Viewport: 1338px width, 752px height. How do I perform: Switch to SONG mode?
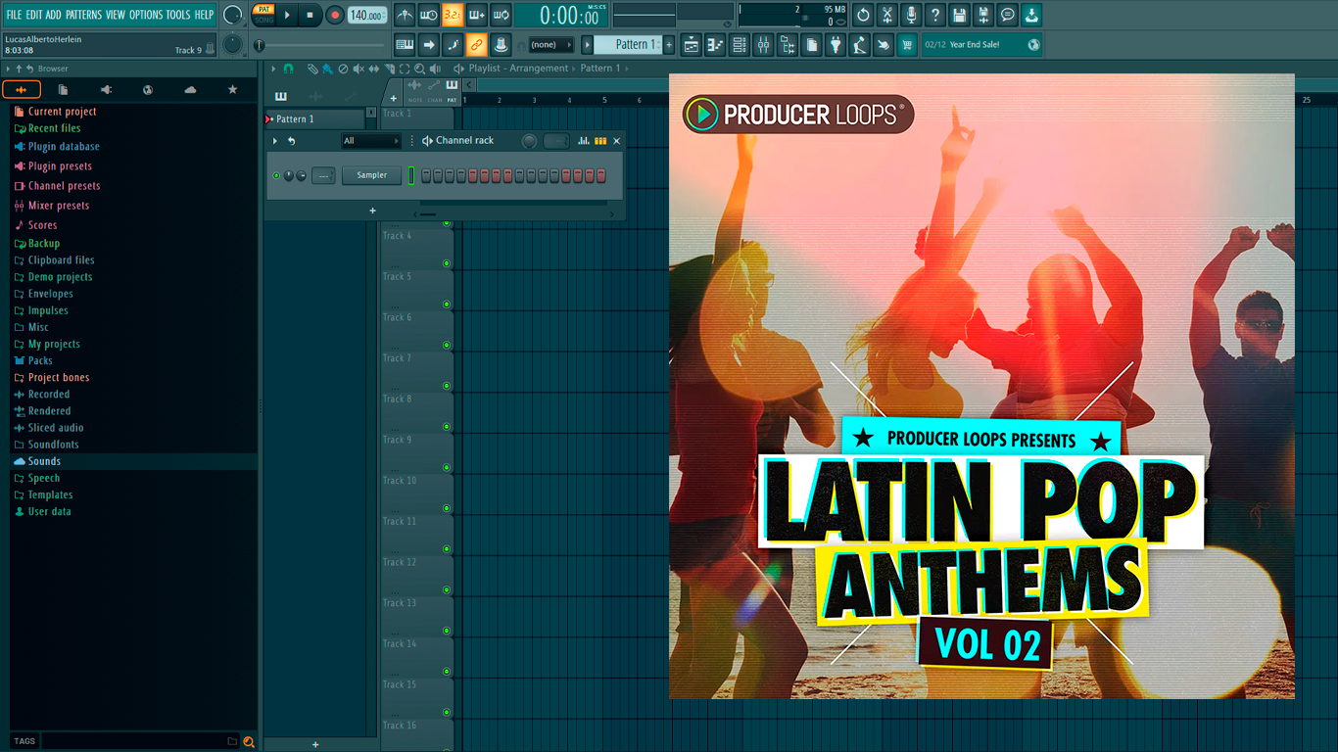coord(263,20)
